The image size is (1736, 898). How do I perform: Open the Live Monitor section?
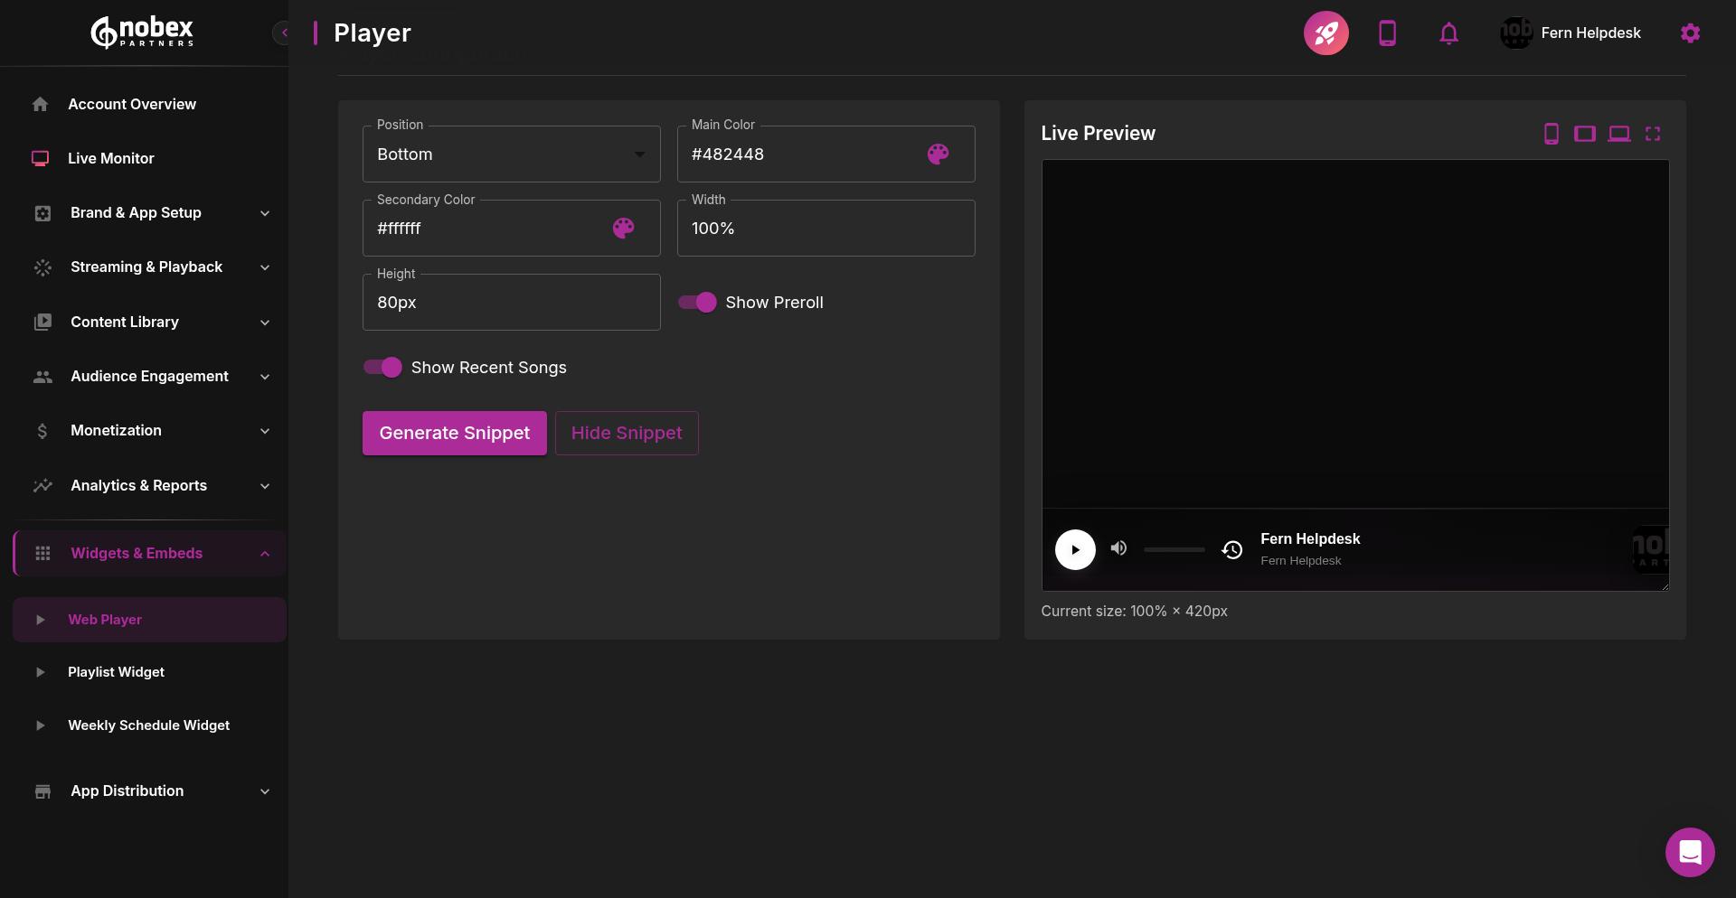tap(110, 158)
